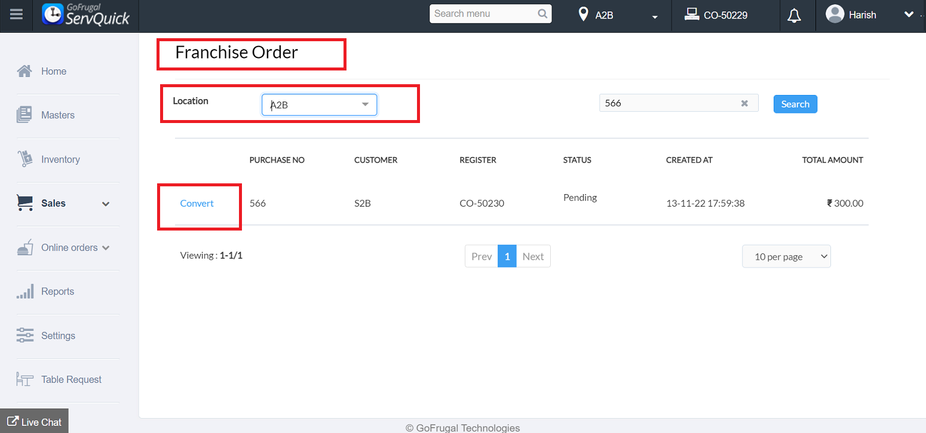Click the CO-50230 register cell
926x433 pixels.
(x=482, y=203)
